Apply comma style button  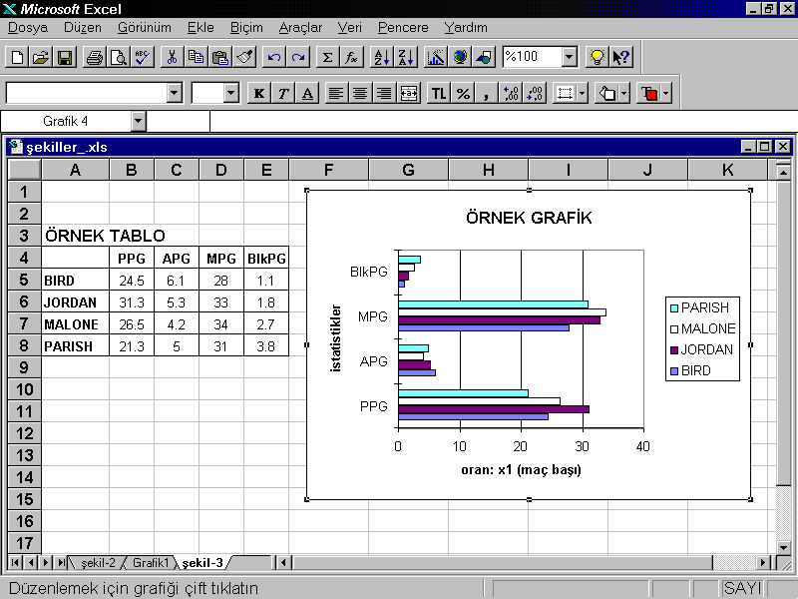click(487, 93)
